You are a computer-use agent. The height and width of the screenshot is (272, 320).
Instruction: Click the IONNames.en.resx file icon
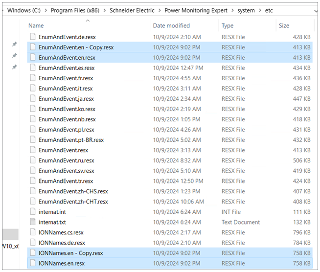[33, 263]
